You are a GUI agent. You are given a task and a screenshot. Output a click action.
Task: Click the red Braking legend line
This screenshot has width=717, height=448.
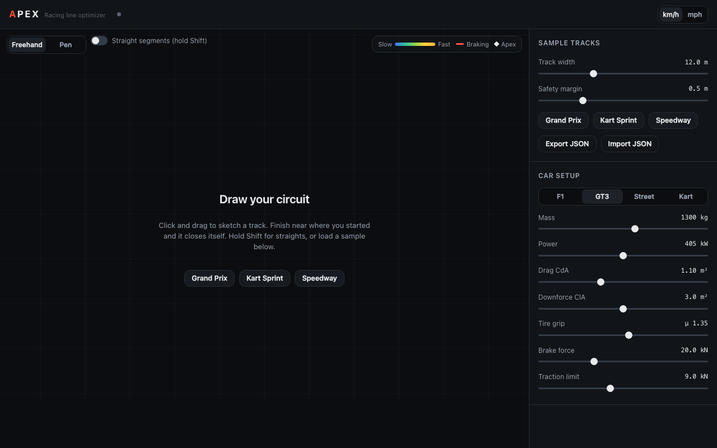click(x=460, y=44)
